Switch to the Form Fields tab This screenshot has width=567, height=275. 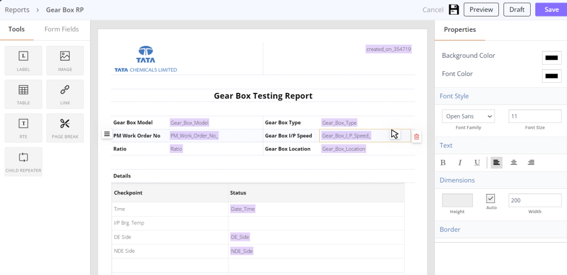61,29
